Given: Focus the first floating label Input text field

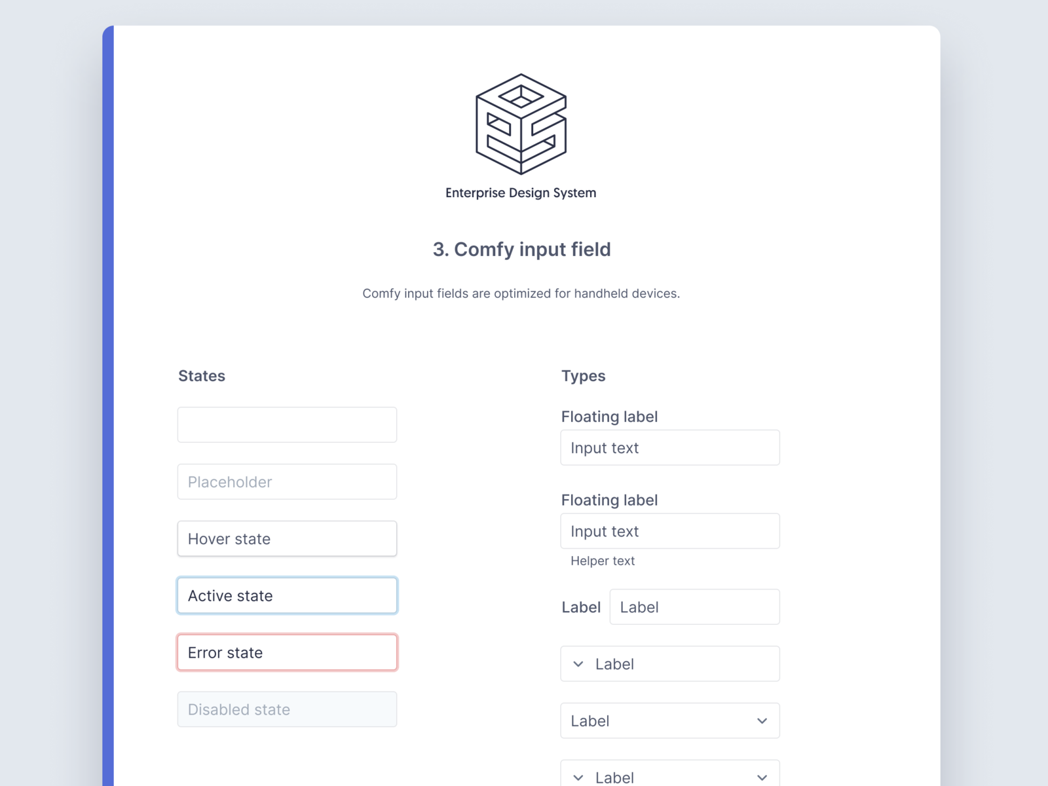Looking at the screenshot, I should coord(669,447).
